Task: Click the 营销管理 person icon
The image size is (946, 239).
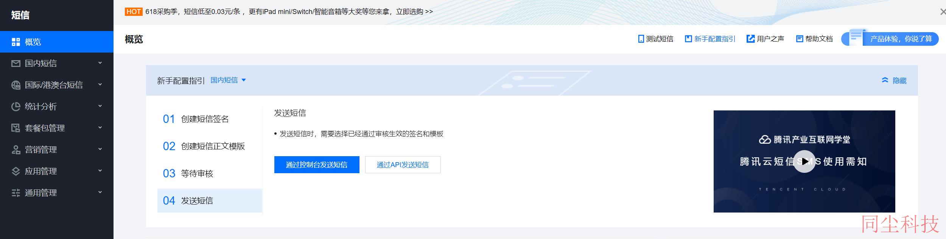Action: (16, 150)
